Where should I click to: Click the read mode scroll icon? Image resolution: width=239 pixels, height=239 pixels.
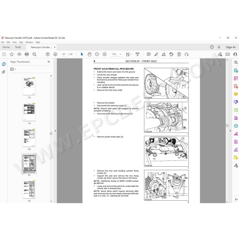pos(138,54)
